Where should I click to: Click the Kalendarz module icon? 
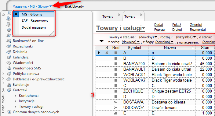(9, 57)
